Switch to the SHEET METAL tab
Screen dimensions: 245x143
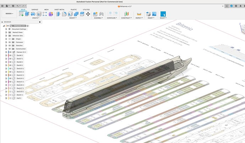coord(59,10)
